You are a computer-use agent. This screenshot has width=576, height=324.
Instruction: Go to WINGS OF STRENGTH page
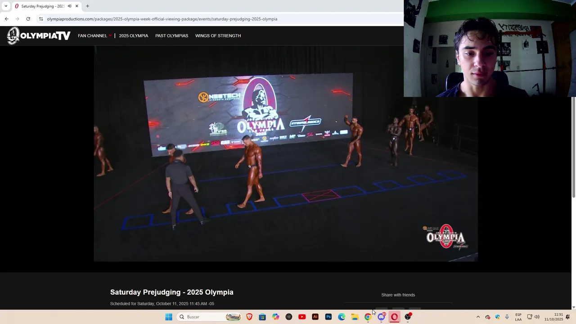pos(218,36)
